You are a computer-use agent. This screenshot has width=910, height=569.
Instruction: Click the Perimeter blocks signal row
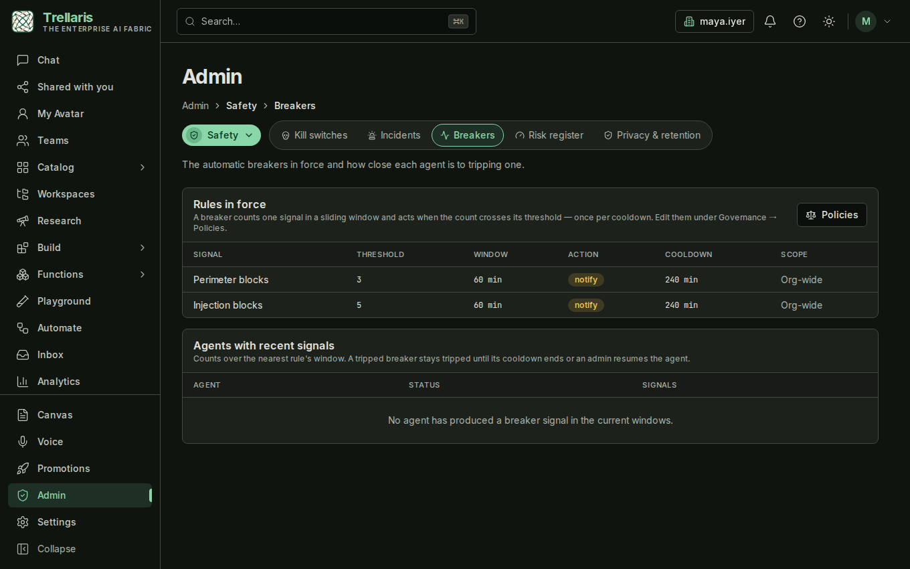pyautogui.click(x=530, y=280)
